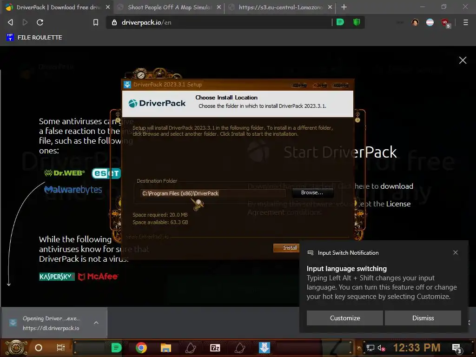This screenshot has height=357, width=476.
Task: Open the Action Center notifications icon
Action: (457, 349)
